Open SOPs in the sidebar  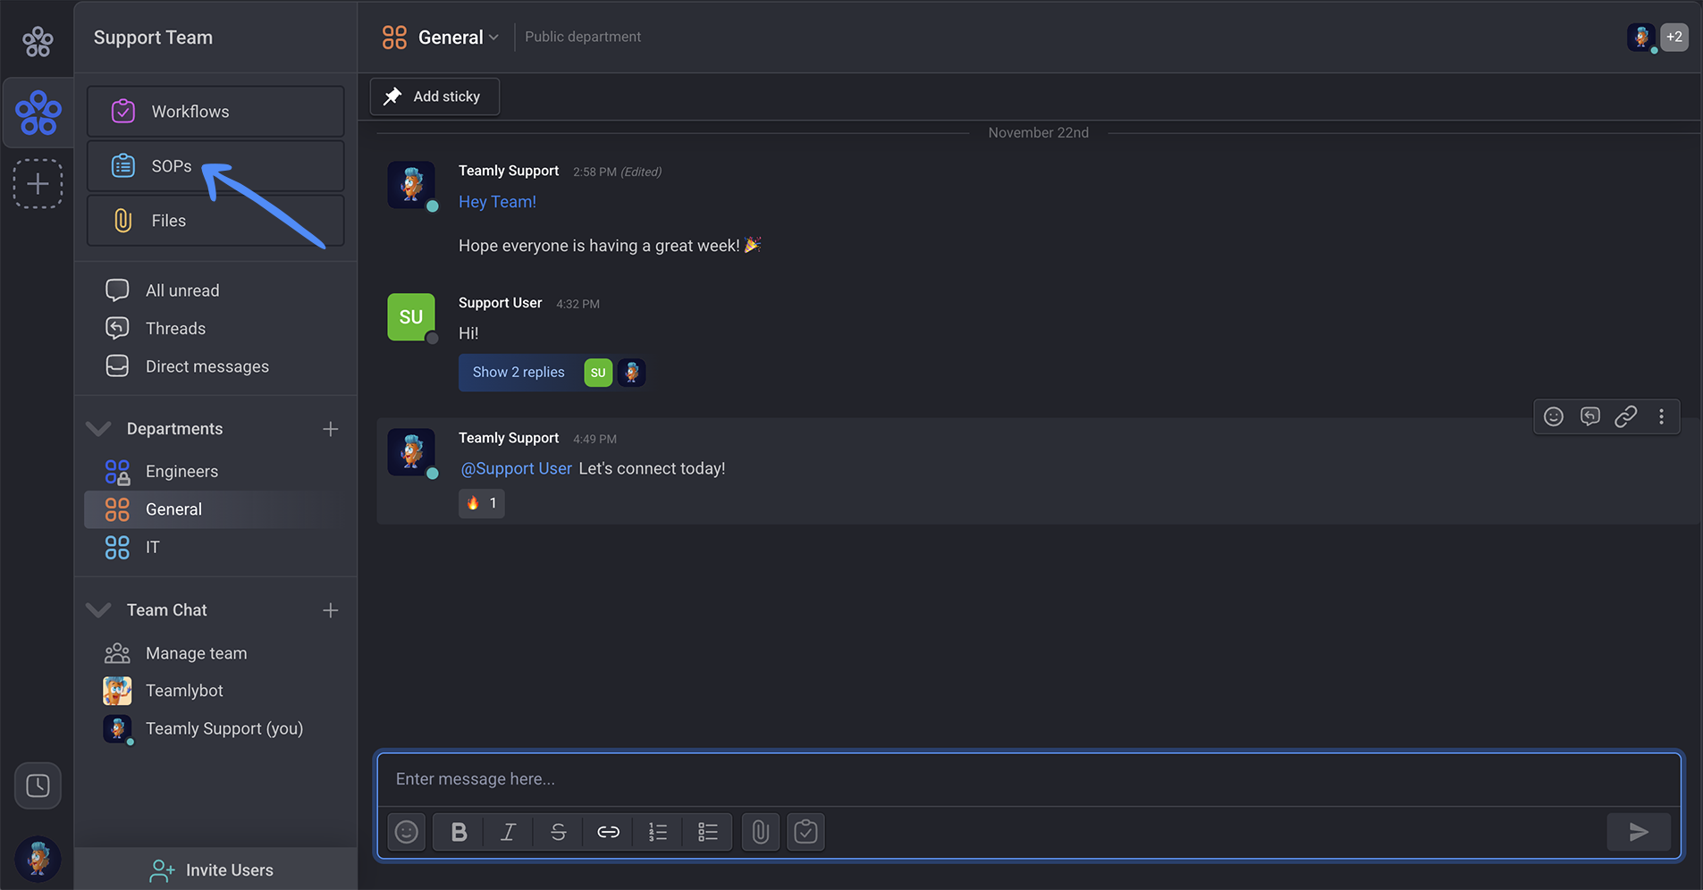coord(215,166)
